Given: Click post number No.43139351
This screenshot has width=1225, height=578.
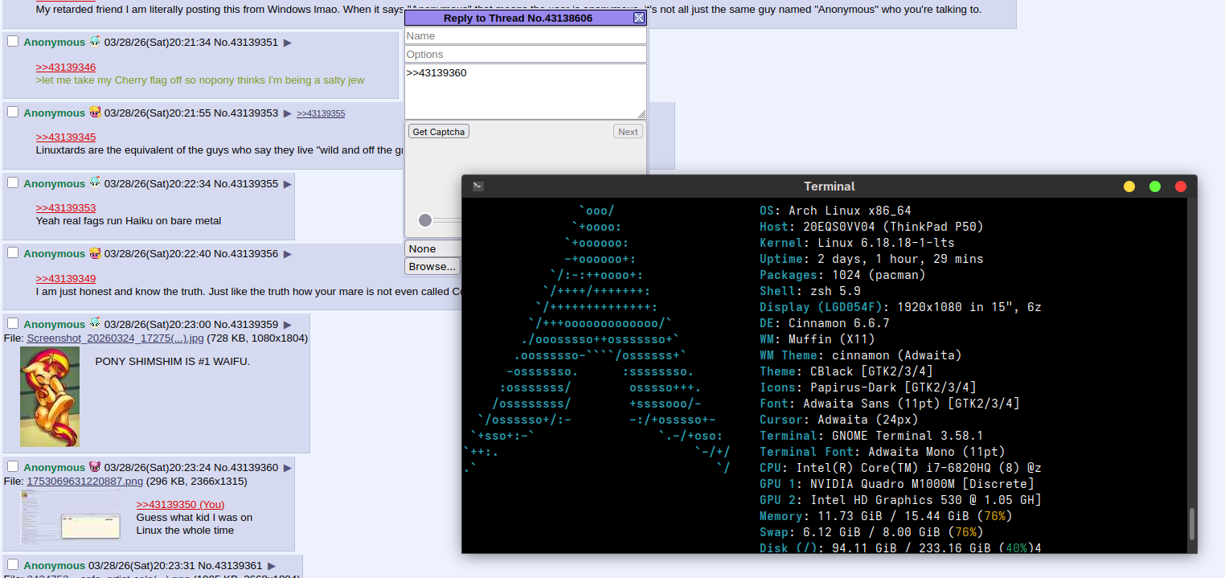Looking at the screenshot, I should tap(246, 43).
